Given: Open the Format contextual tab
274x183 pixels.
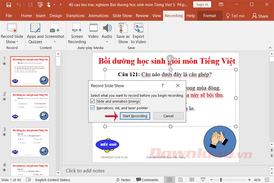Looking at the screenshot, I should (x=209, y=16).
